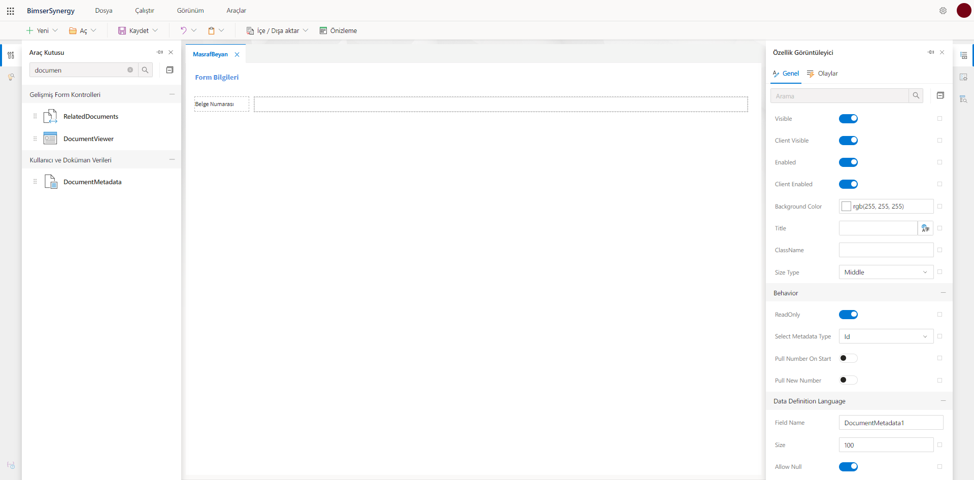Open the Select Metadata Type dropdown
The image size is (974, 480).
pyautogui.click(x=886, y=336)
